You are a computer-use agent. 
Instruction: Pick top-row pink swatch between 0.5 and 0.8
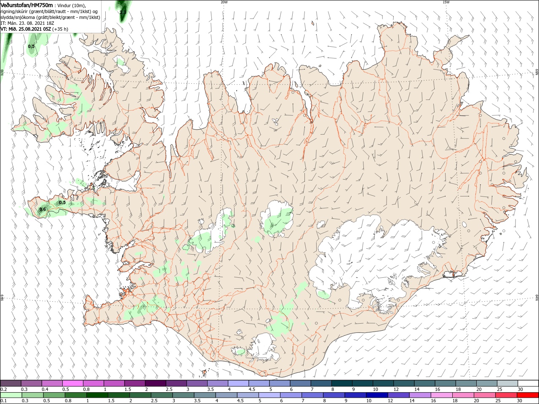[x=72, y=383]
